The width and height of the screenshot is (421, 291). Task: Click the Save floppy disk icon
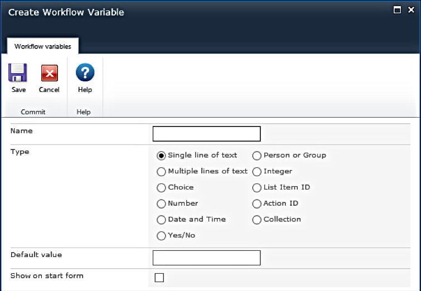18,72
